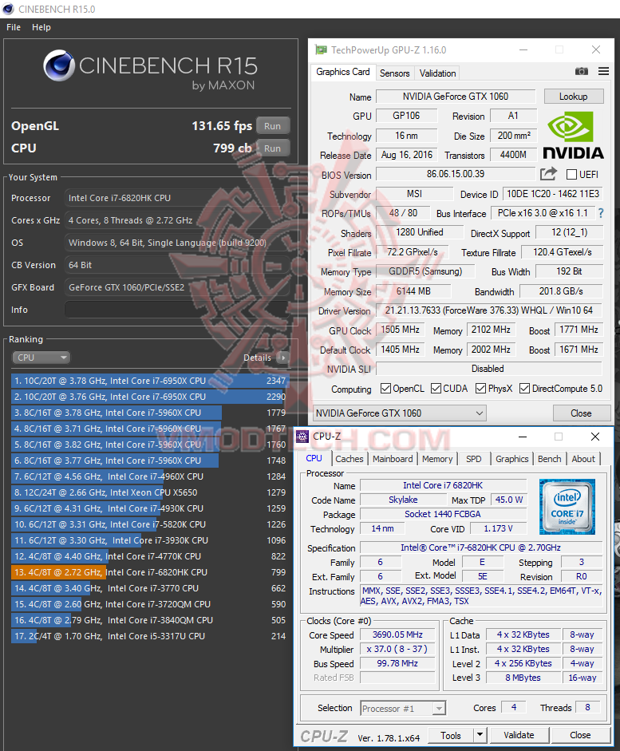The width and height of the screenshot is (620, 751).
Task: Select ranking row 12 i7-4770K CPU
Action: (149, 556)
